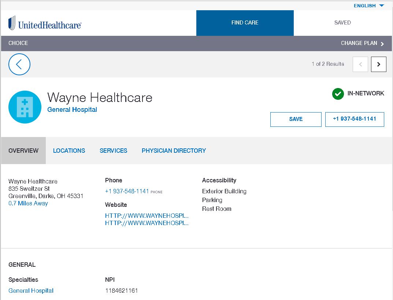
Task: Open the second website link
Action: click(x=147, y=223)
